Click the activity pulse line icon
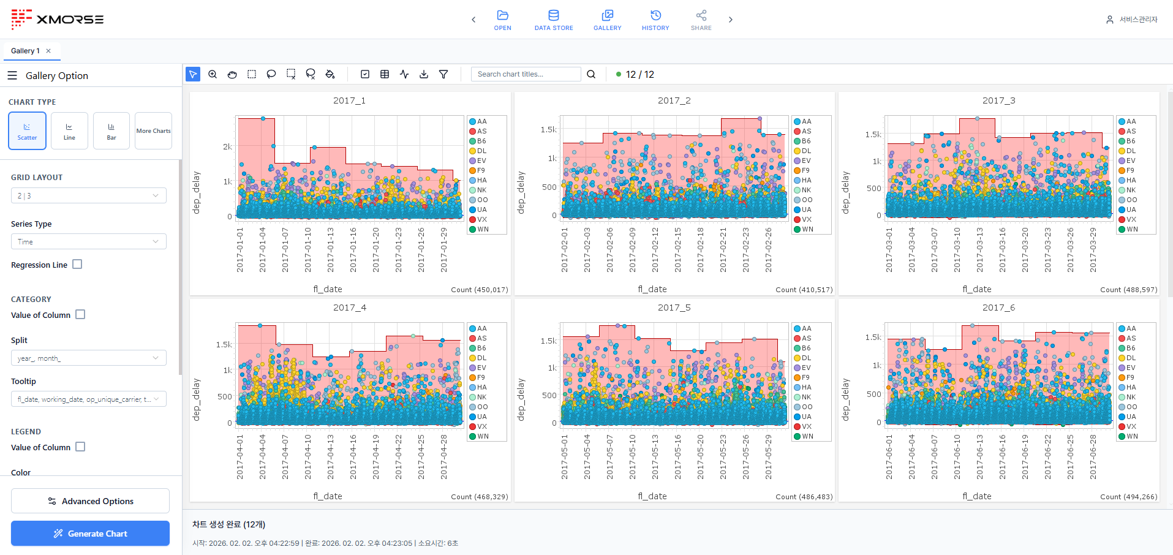This screenshot has width=1173, height=555. click(x=404, y=74)
